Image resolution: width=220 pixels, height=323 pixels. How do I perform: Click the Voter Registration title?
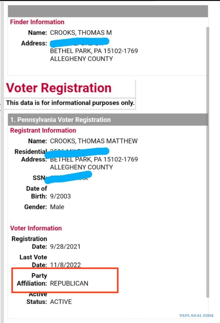(x=59, y=88)
